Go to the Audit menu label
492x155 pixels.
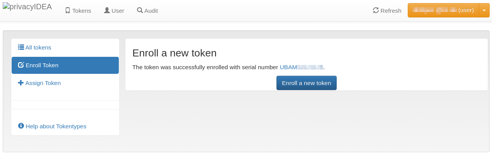click(x=151, y=11)
